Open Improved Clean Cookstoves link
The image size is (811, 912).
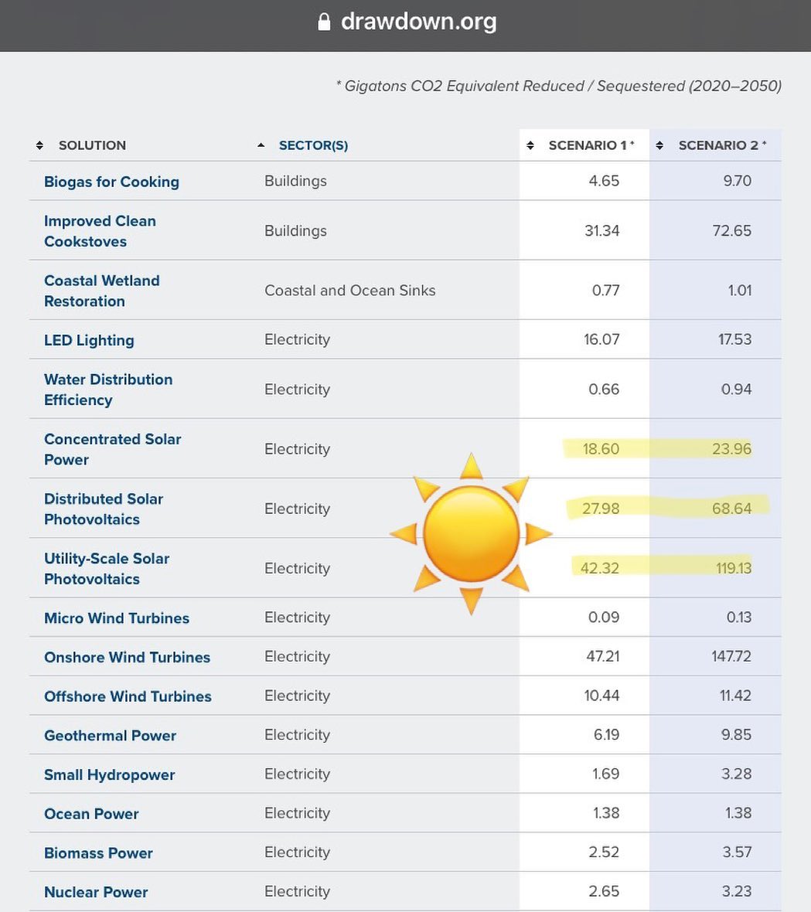(x=100, y=231)
